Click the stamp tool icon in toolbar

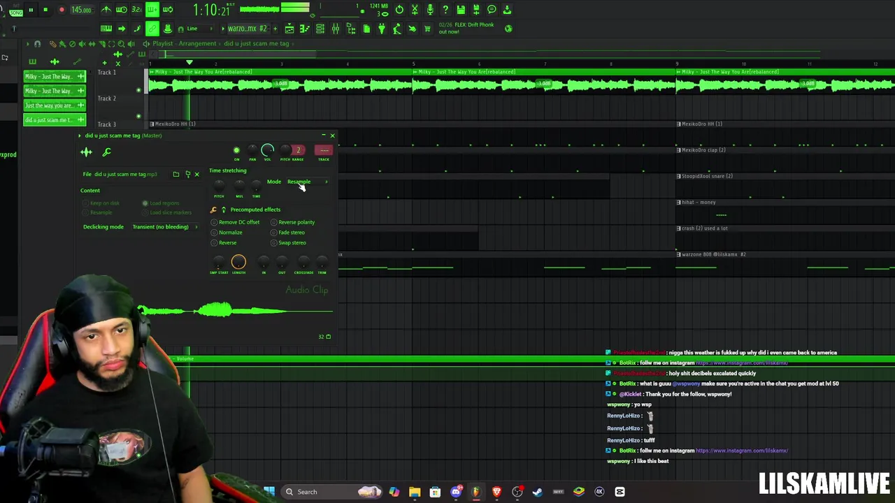click(168, 29)
